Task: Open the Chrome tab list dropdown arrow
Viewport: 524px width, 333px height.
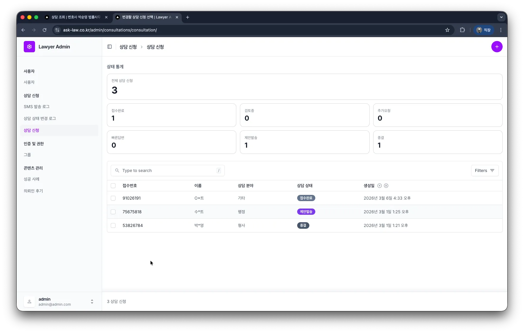Action: click(x=501, y=17)
